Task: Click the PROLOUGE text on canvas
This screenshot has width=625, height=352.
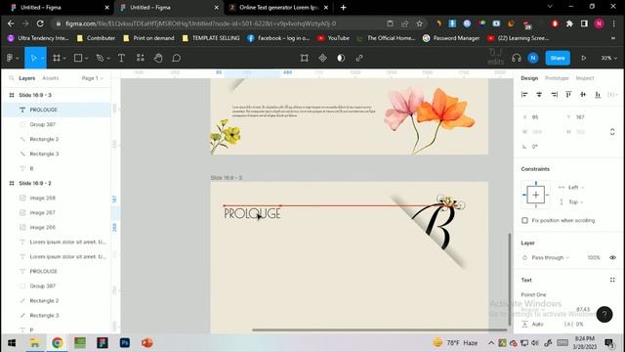Action: [252, 213]
